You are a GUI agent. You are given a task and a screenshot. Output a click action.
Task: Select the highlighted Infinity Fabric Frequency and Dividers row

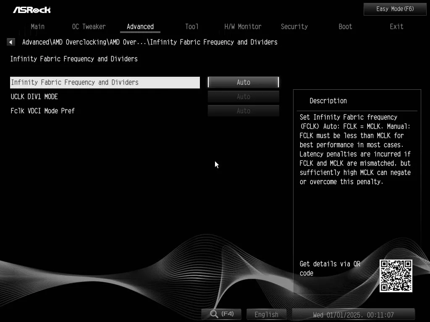105,83
